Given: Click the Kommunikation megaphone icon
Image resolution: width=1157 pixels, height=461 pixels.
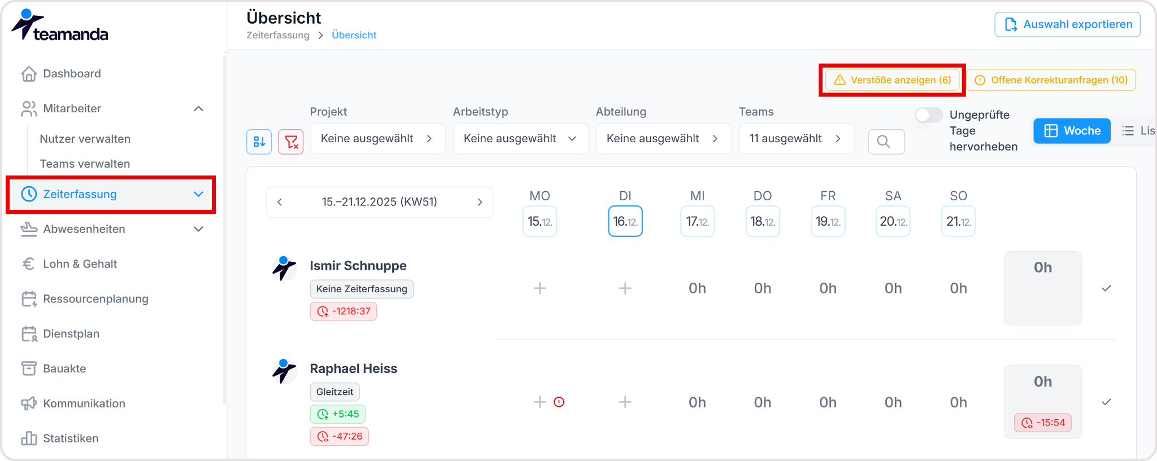Looking at the screenshot, I should (x=29, y=403).
